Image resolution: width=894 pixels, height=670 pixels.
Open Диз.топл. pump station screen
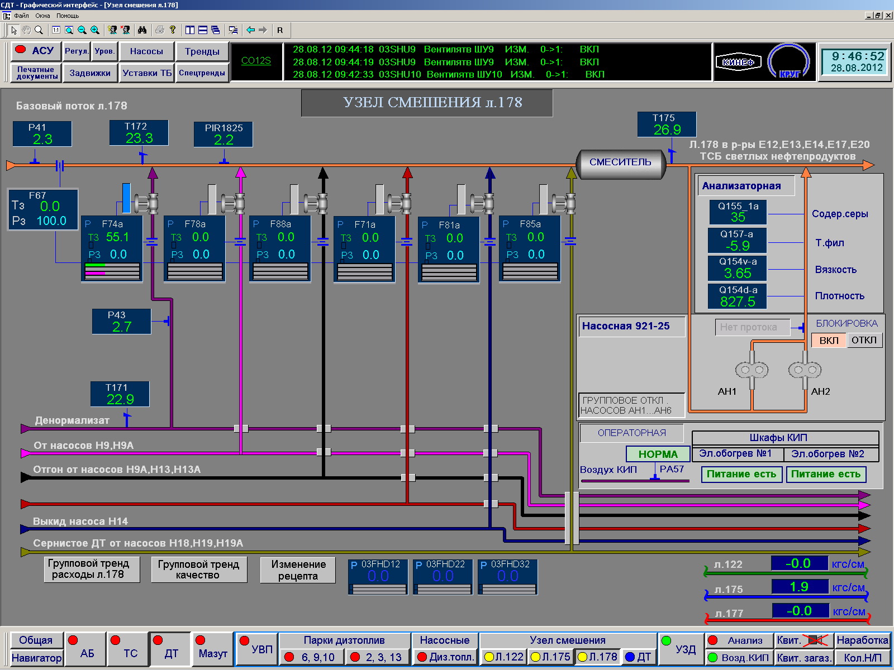click(x=445, y=657)
